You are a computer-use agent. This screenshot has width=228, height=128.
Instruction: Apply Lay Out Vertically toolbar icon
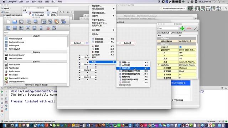pyautogui.click(x=15, y=28)
